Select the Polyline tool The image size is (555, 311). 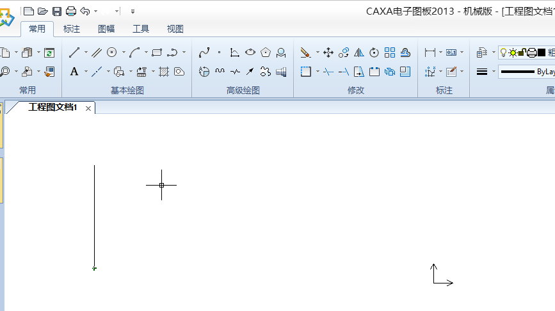pyautogui.click(x=172, y=52)
